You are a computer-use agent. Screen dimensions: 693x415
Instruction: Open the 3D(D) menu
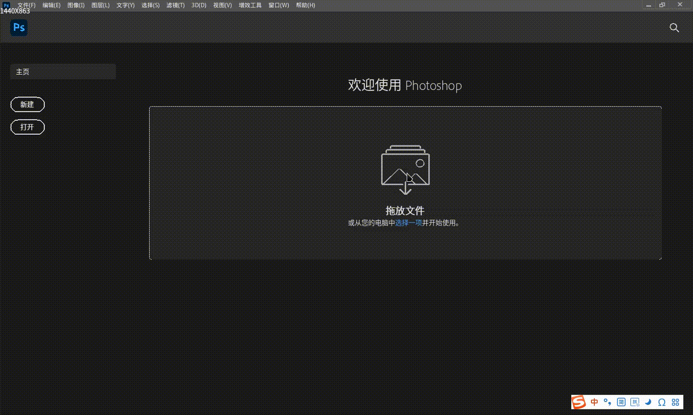click(199, 5)
